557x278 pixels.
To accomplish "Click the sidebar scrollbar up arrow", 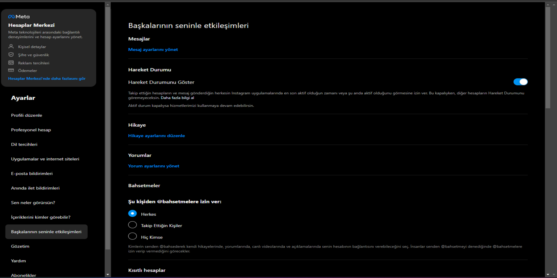I will click(108, 5).
